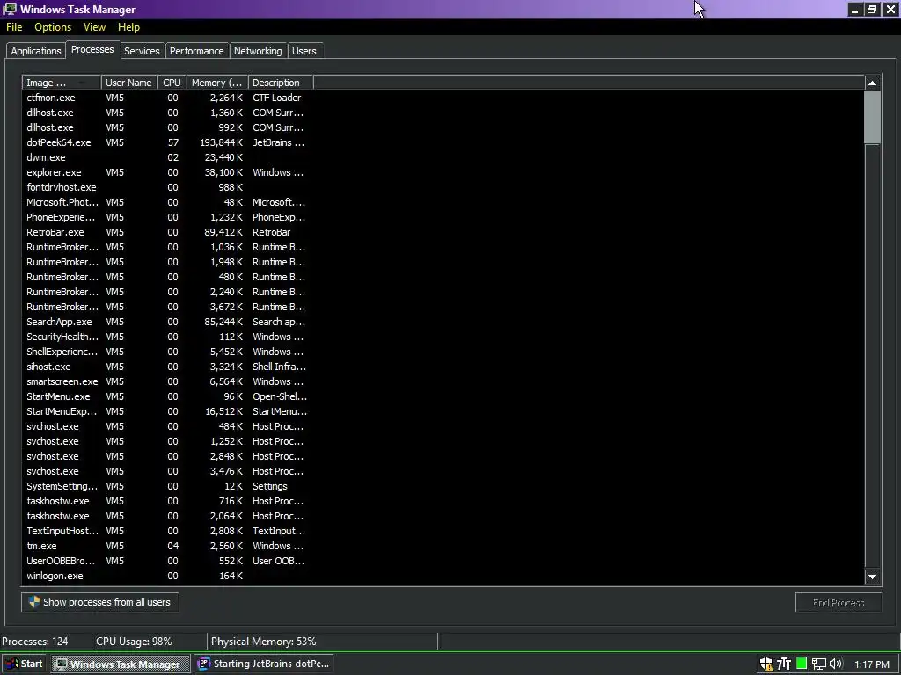Sort by the CPU column header
901x675 pixels.
[172, 83]
